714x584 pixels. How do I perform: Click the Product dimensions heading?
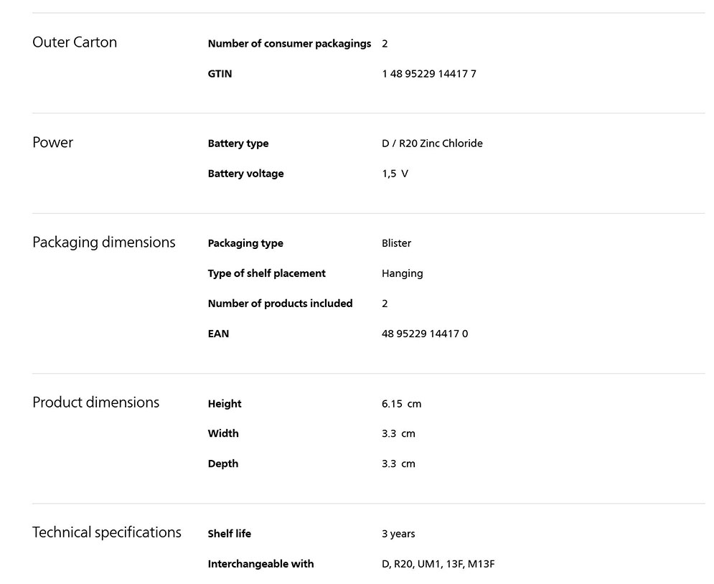[95, 402]
